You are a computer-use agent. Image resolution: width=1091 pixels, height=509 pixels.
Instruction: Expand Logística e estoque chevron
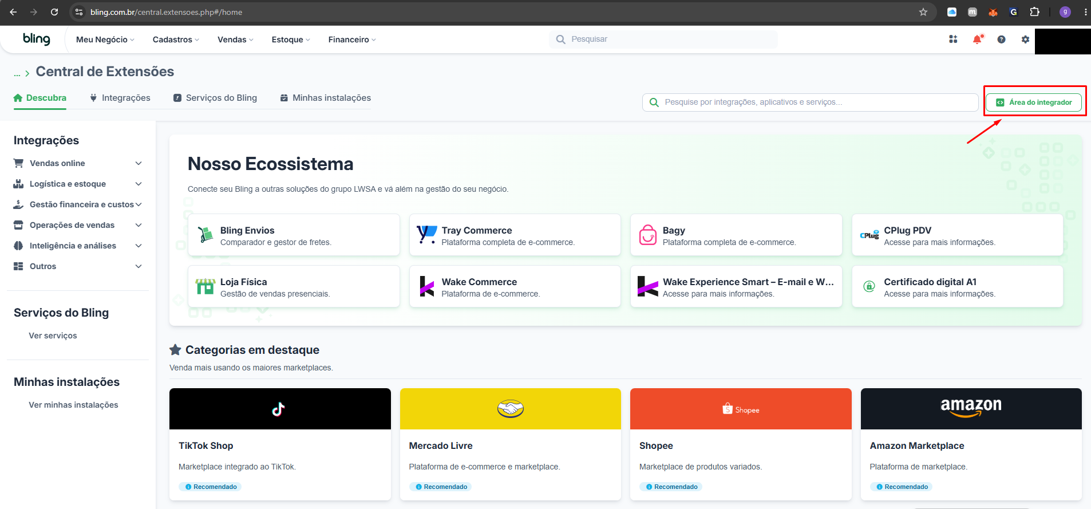coord(139,184)
